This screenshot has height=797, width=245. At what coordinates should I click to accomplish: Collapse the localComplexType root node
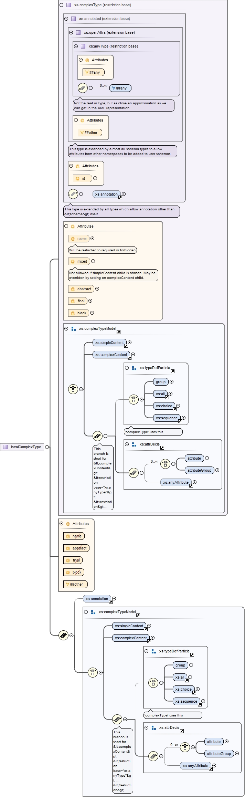[x=47, y=447]
